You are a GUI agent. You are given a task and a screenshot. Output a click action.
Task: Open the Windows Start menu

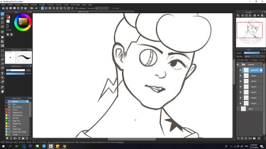(3, 146)
